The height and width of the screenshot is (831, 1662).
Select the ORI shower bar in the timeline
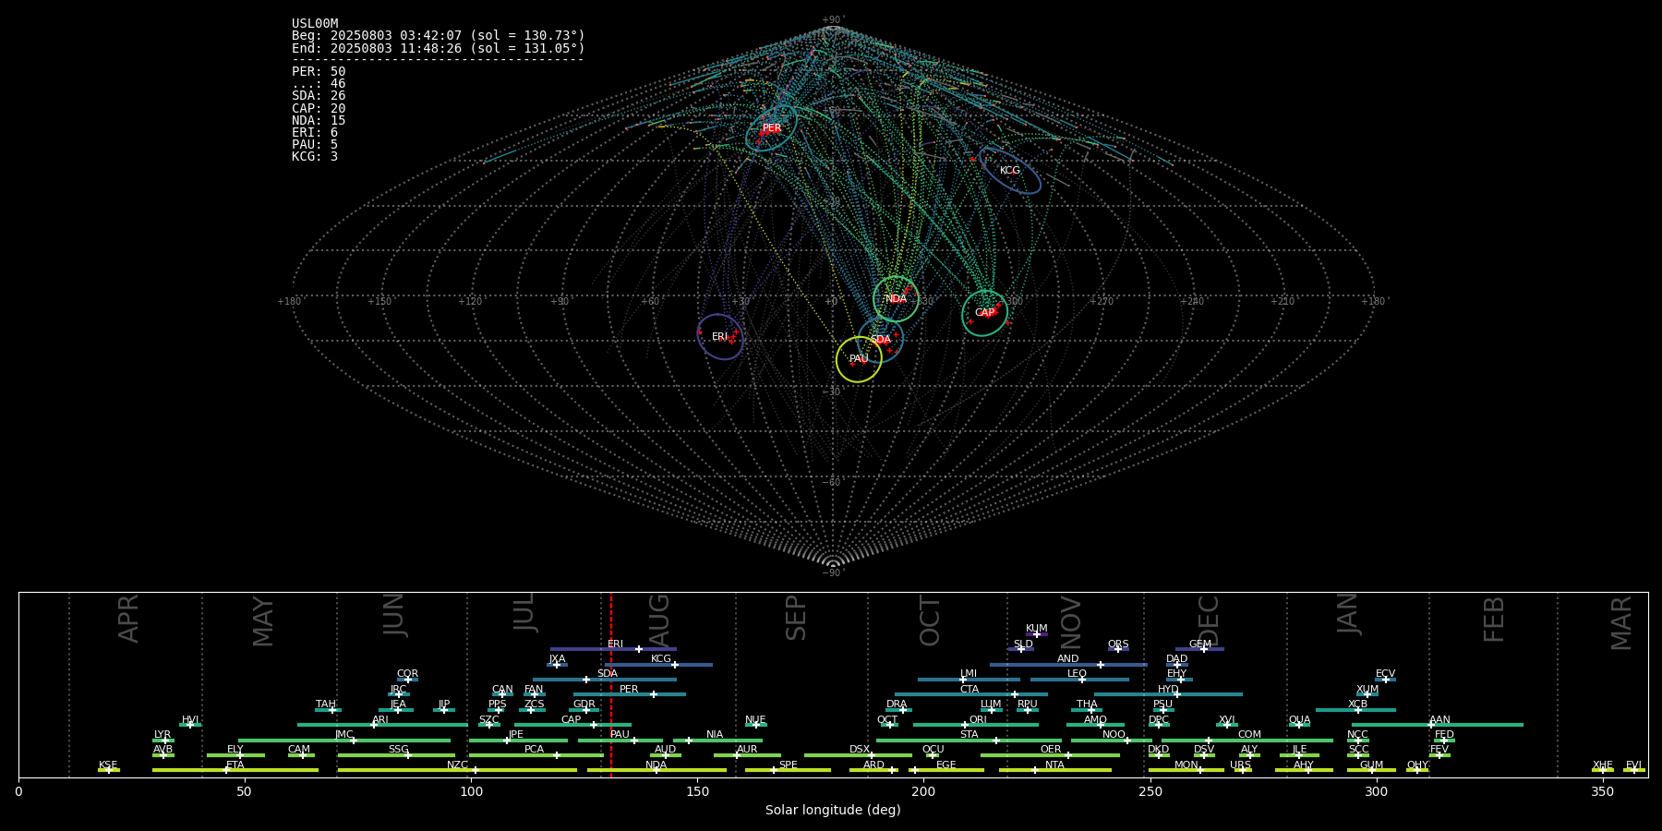976,725
